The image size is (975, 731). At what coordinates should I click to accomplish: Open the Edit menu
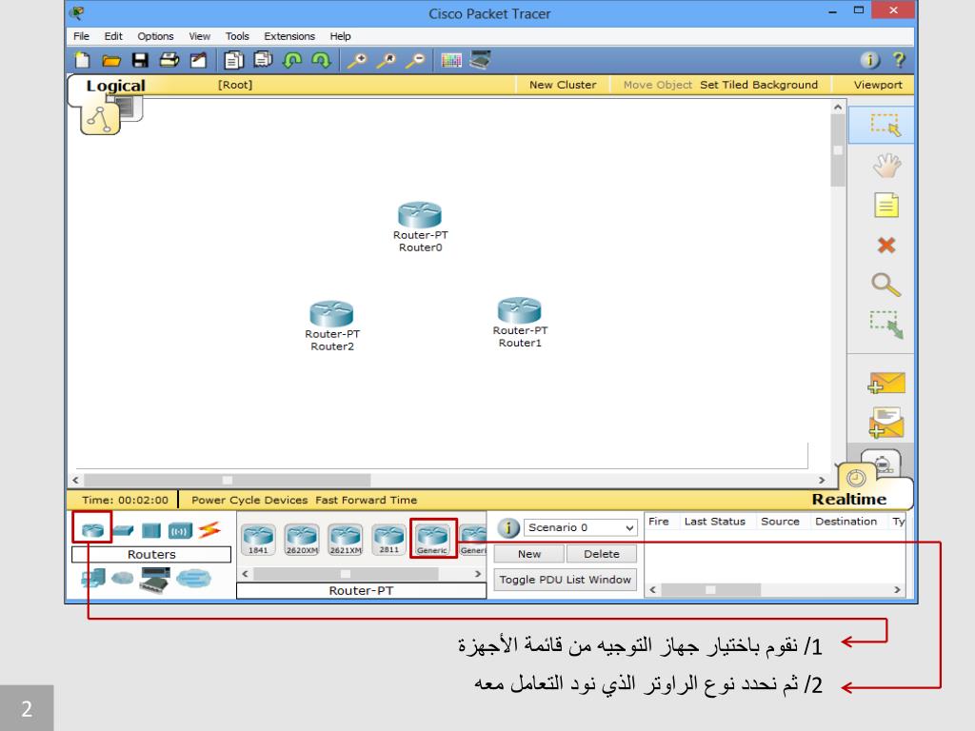pos(113,36)
